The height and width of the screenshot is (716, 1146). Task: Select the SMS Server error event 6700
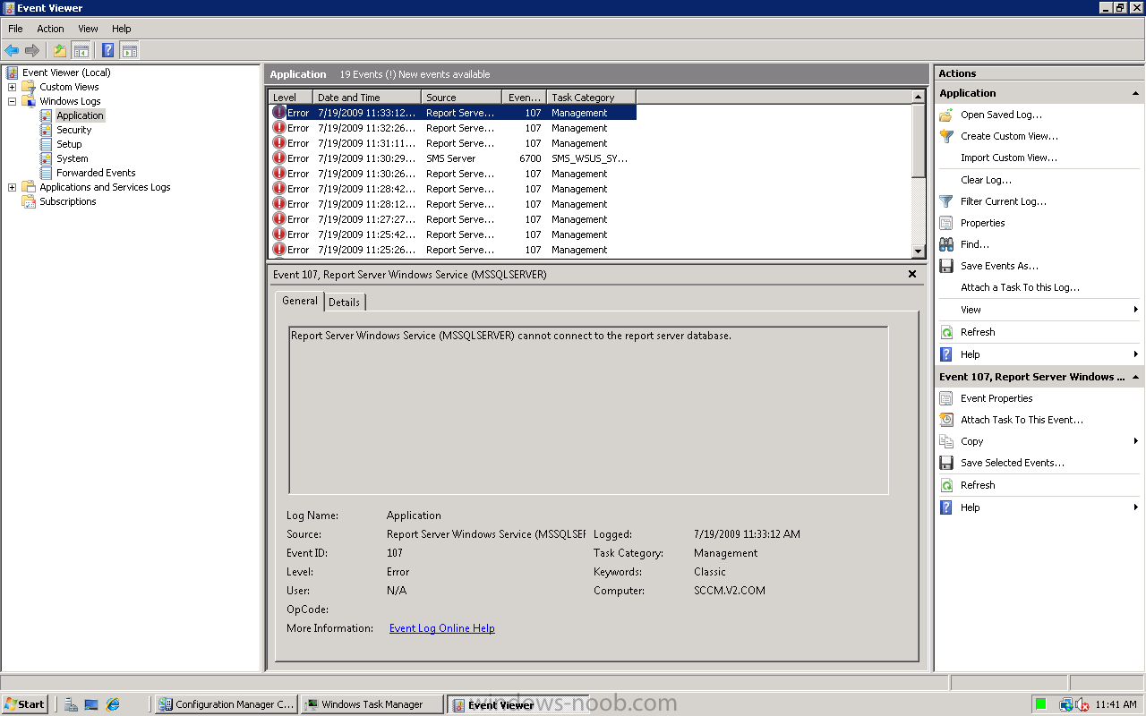pos(453,158)
